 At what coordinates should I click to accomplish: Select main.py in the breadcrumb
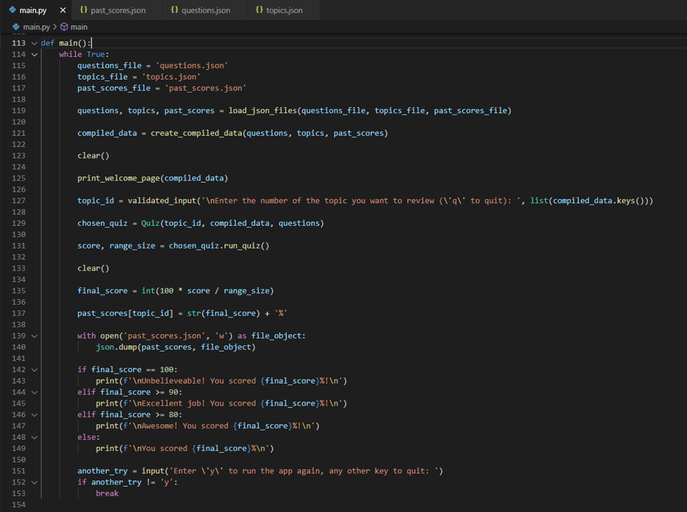pyautogui.click(x=36, y=27)
